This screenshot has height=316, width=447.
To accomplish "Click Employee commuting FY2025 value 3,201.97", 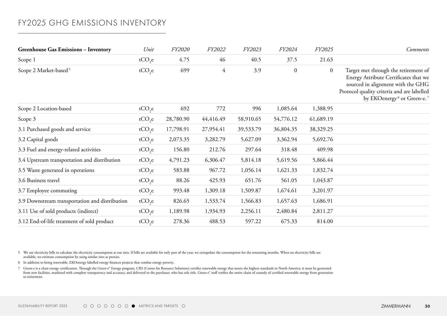I will 323,191.
